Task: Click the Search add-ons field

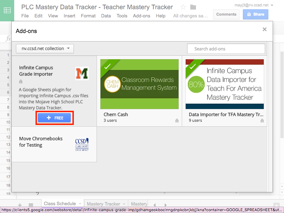Action: click(226, 49)
